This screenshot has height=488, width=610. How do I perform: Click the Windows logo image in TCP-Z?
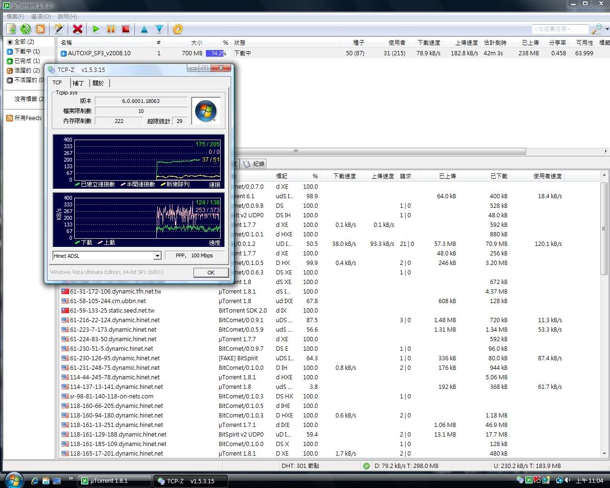(206, 111)
